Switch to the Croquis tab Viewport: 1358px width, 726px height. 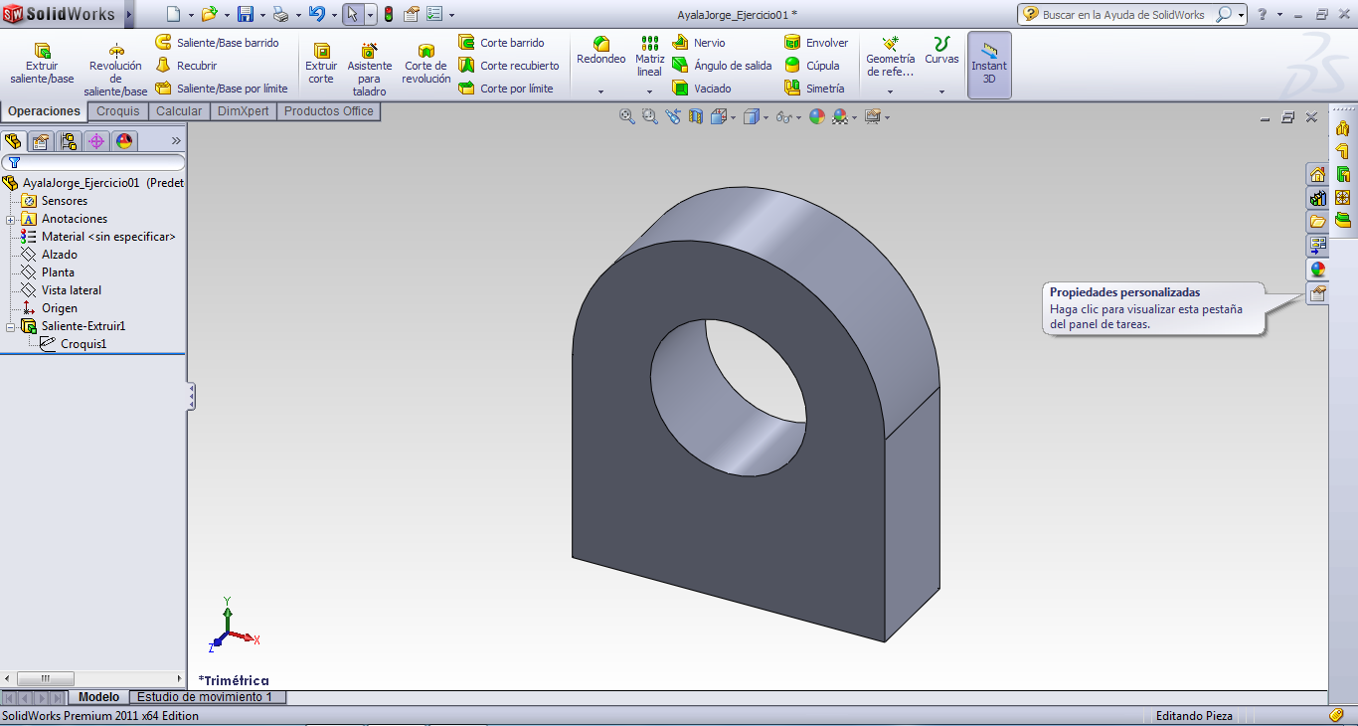point(117,111)
